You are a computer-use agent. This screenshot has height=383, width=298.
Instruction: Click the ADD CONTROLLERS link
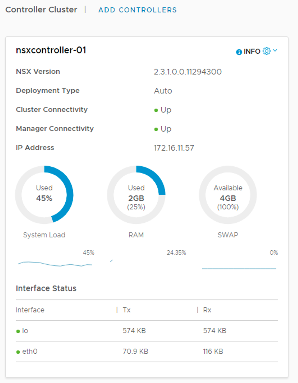coord(137,10)
